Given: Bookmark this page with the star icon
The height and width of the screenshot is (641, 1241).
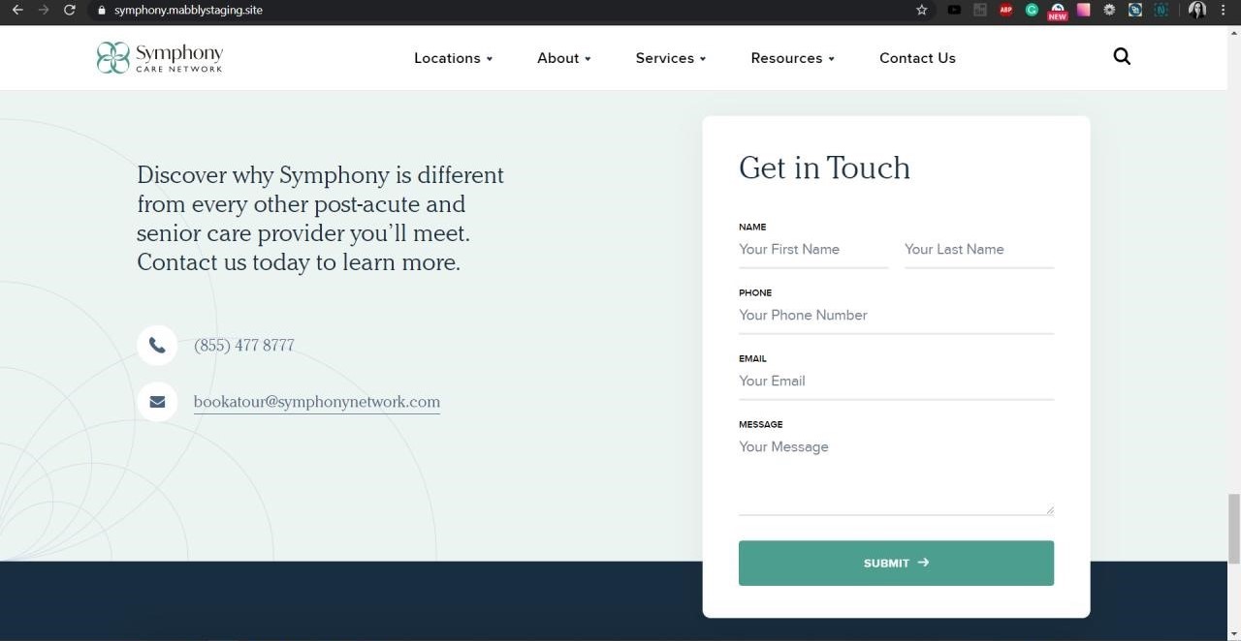Looking at the screenshot, I should click(x=922, y=10).
